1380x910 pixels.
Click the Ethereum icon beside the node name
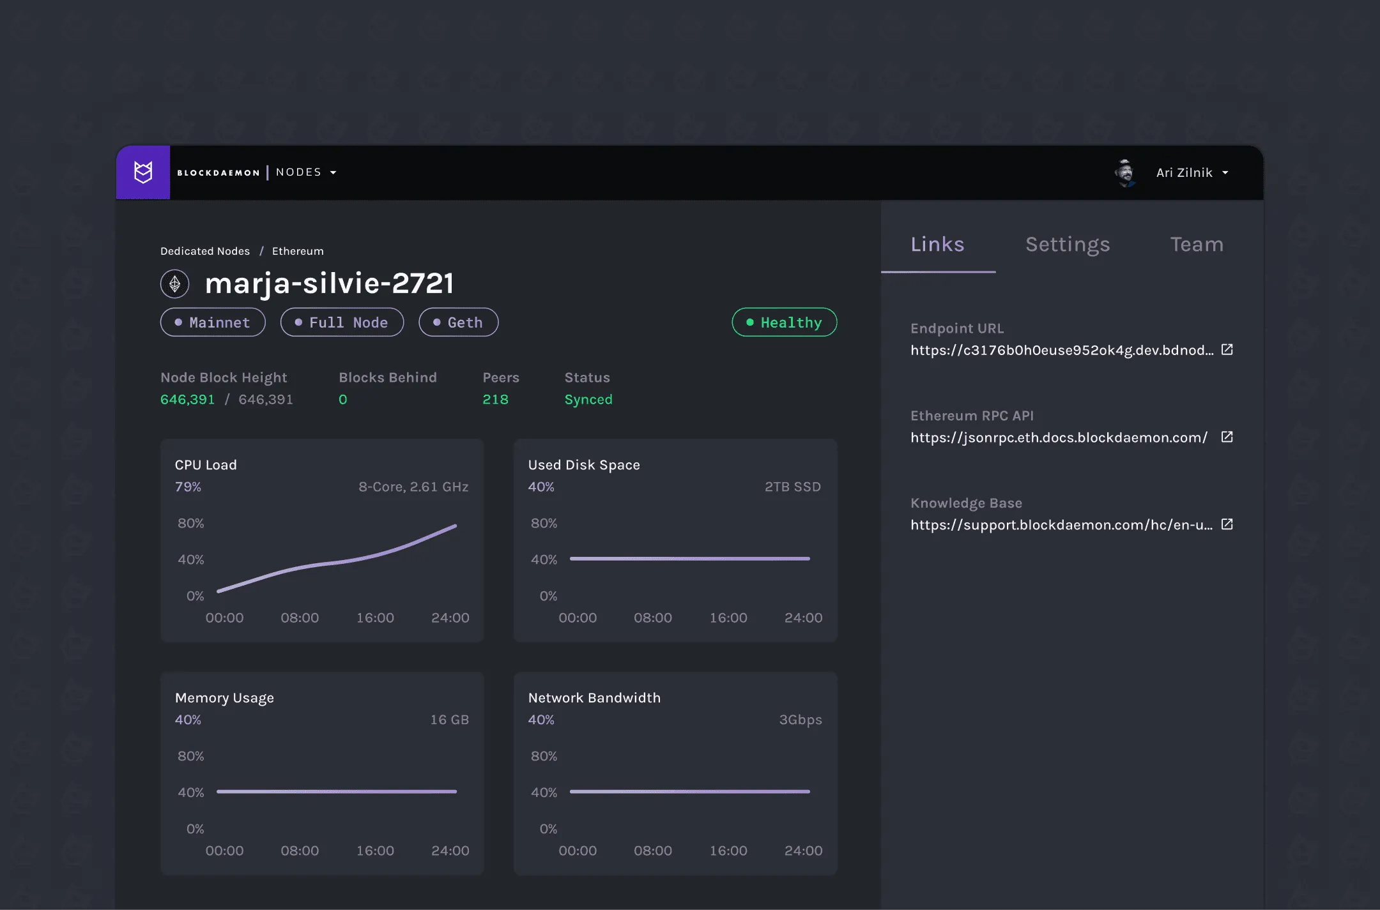174,284
